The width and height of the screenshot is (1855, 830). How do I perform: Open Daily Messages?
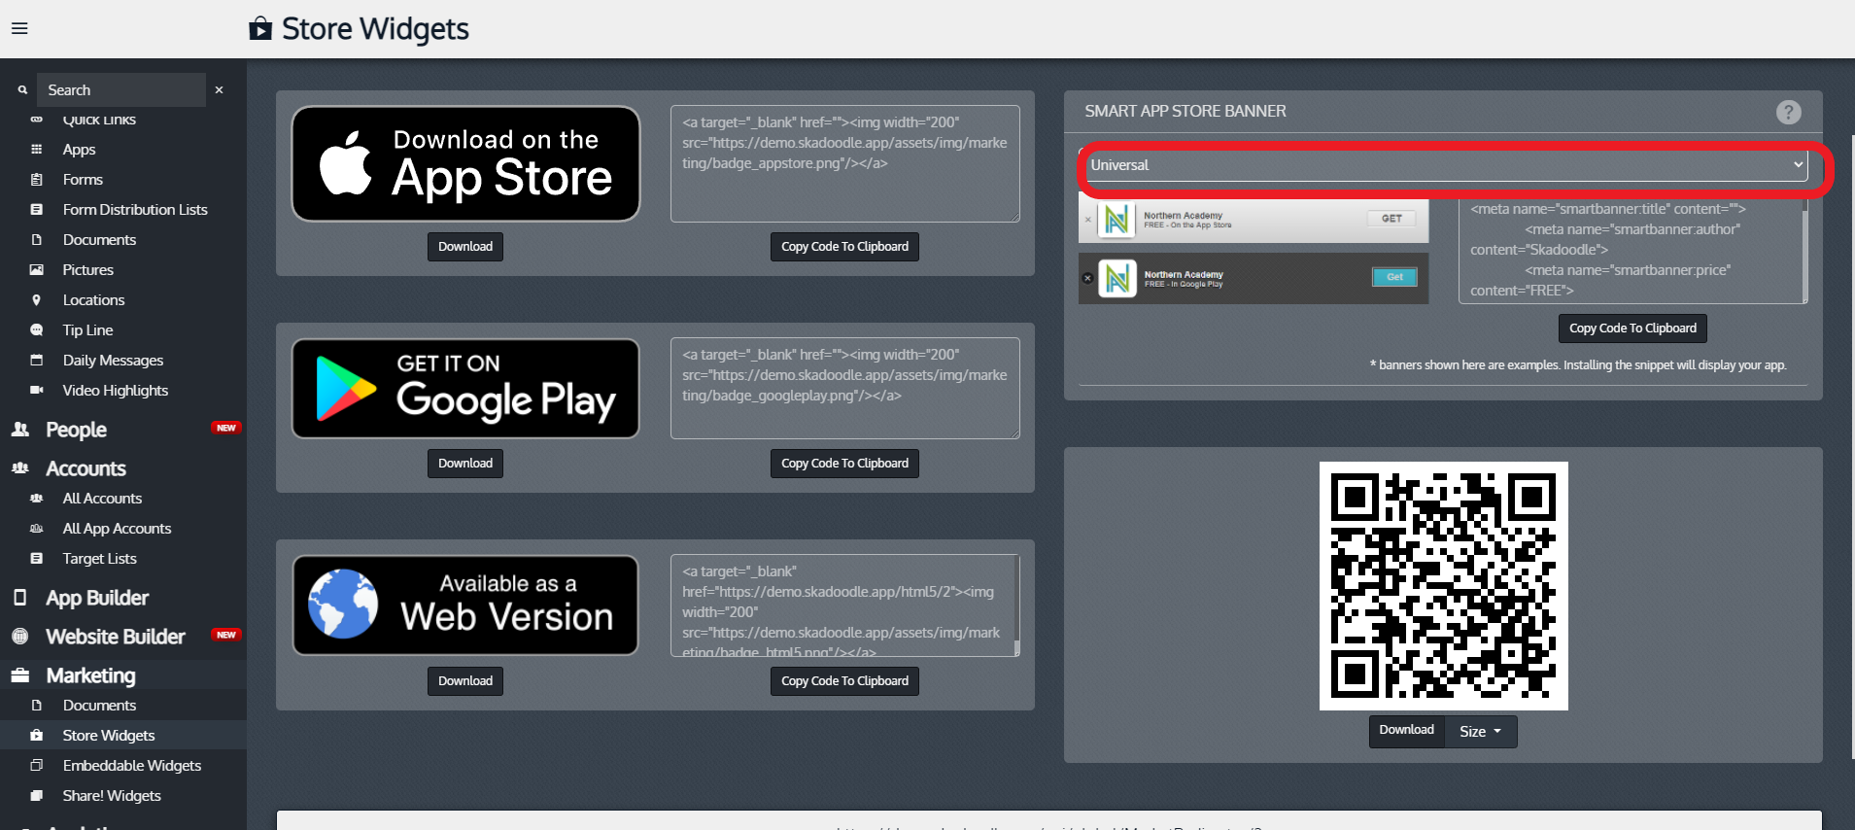(x=113, y=361)
